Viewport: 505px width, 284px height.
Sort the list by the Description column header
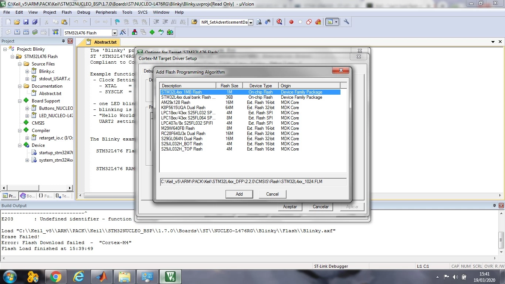(x=188, y=86)
